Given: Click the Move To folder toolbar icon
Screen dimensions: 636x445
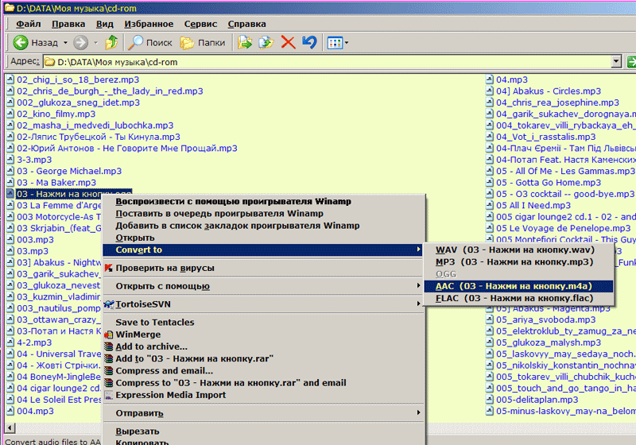Looking at the screenshot, I should (246, 42).
